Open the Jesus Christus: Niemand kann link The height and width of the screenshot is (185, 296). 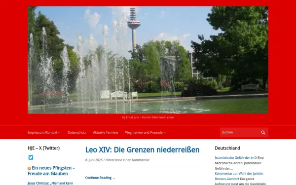click(x=50, y=183)
